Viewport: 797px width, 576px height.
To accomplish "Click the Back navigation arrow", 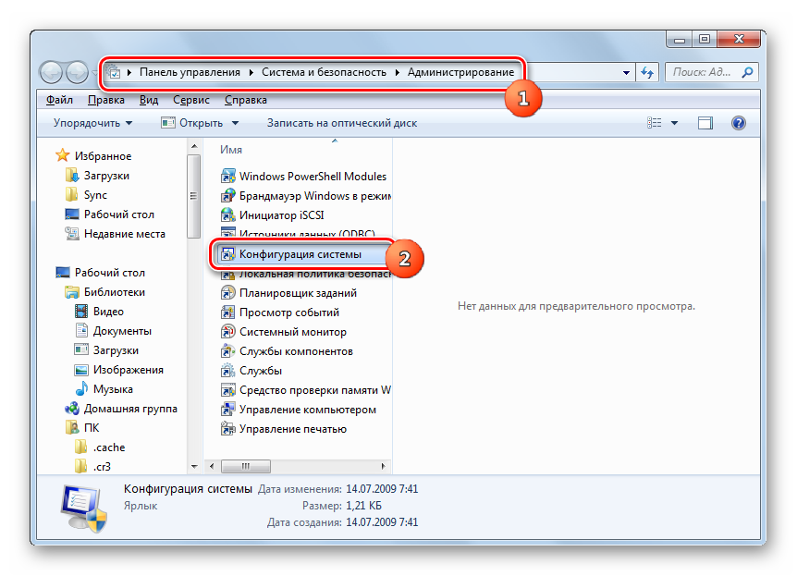I will point(52,72).
